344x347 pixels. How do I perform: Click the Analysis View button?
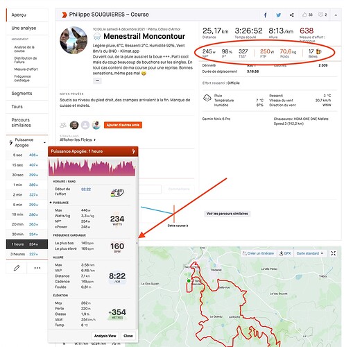(x=105, y=336)
